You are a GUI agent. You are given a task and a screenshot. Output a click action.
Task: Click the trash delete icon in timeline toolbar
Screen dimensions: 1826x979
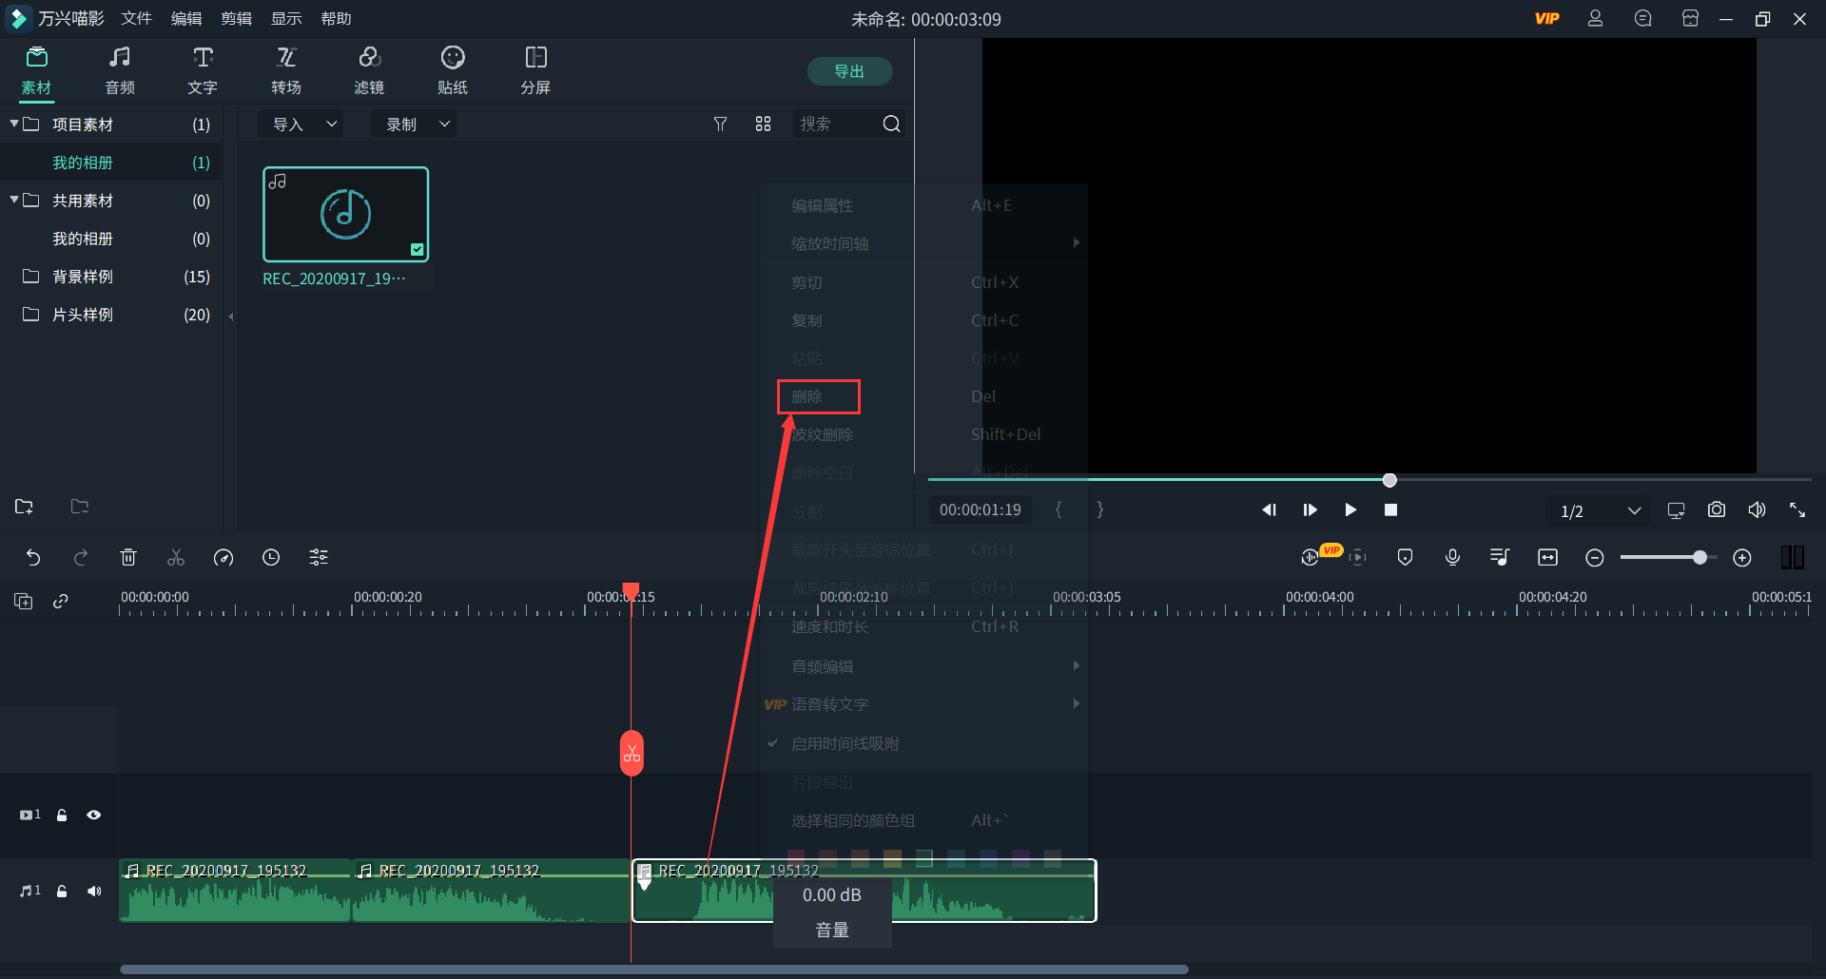pyautogui.click(x=128, y=558)
